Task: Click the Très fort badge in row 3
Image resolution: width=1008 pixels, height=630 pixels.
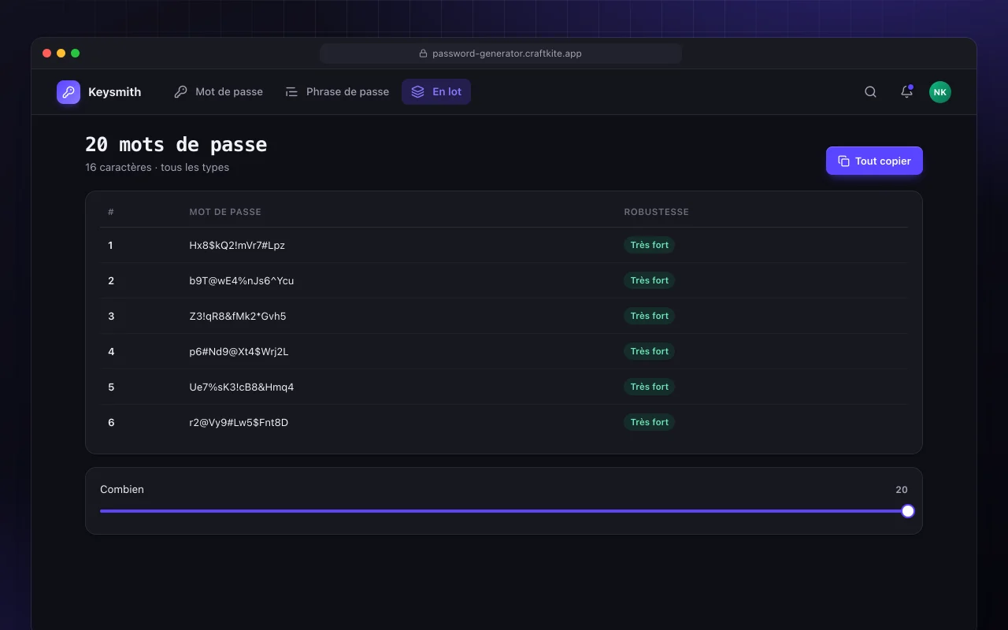Action: 650,316
